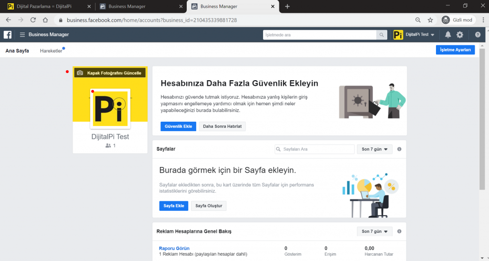This screenshot has height=261, width=489.
Task: Click the browser address bar URL
Action: (152, 20)
